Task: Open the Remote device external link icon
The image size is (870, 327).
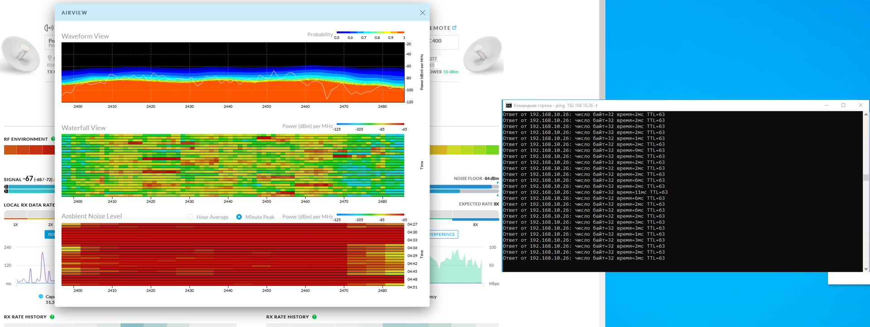Action: click(x=454, y=28)
